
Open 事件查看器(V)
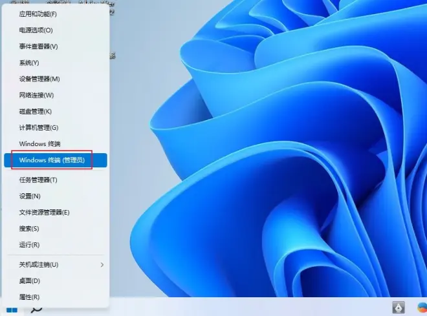[x=56, y=47]
